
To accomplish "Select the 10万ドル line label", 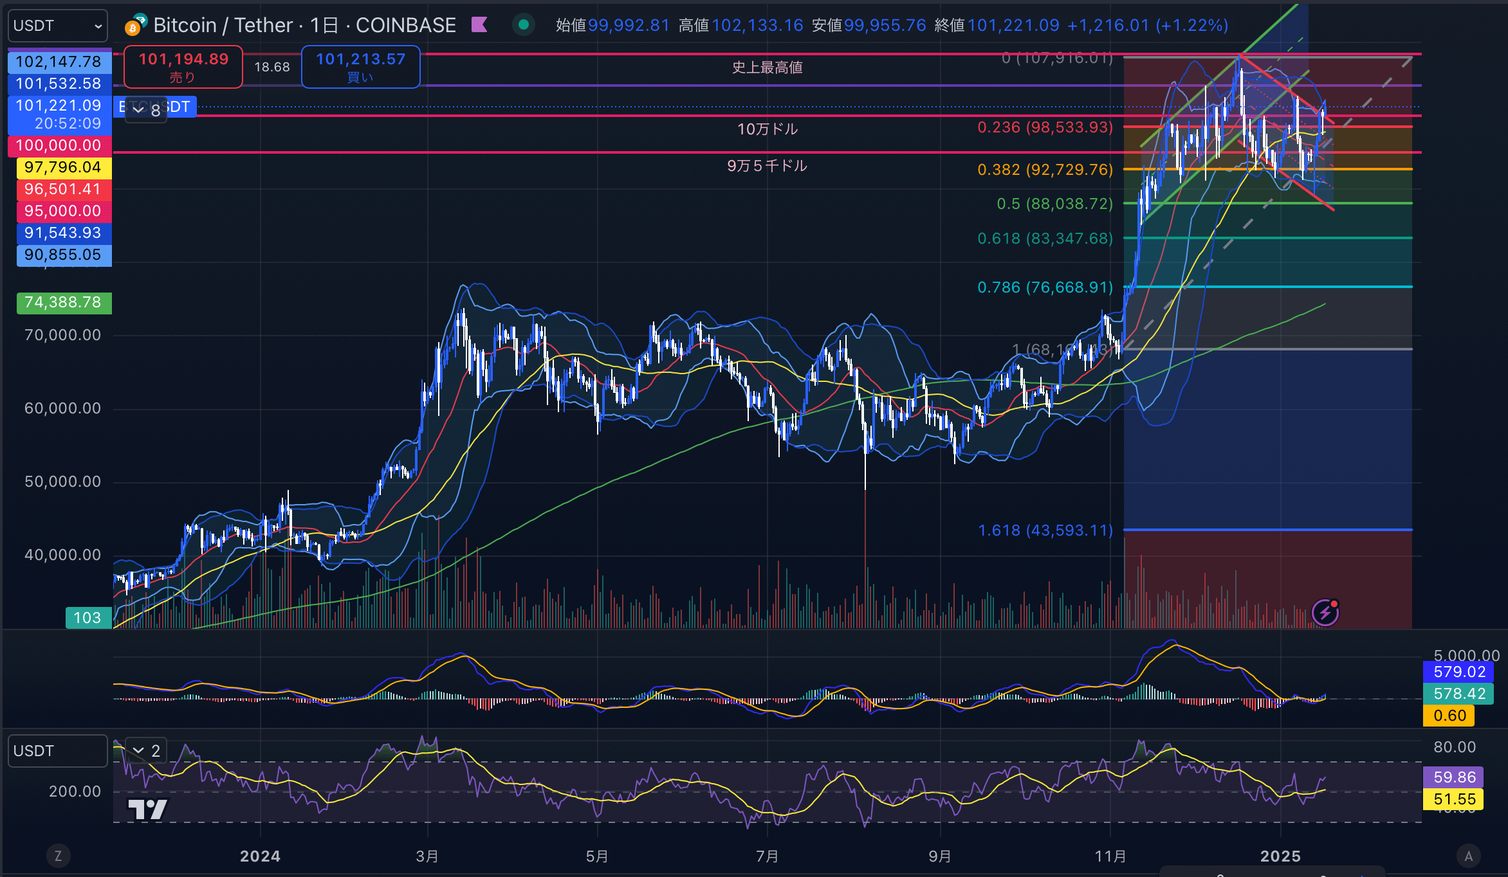I will (x=768, y=129).
